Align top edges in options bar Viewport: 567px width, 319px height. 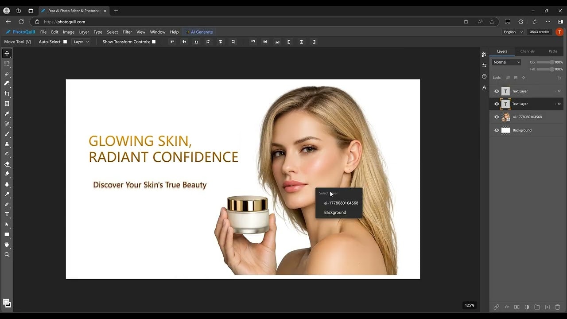click(172, 42)
